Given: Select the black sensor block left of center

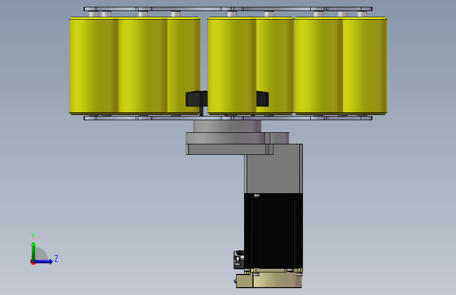Looking at the screenshot, I should point(197,99).
